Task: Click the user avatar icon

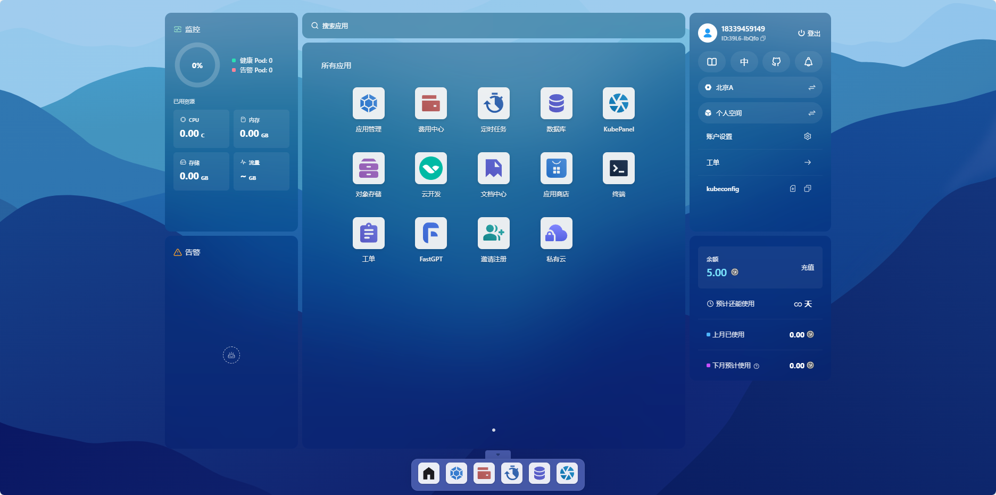Action: pyautogui.click(x=708, y=33)
